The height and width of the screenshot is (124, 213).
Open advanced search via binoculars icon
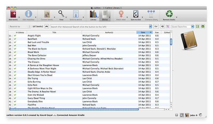coord(47,26)
